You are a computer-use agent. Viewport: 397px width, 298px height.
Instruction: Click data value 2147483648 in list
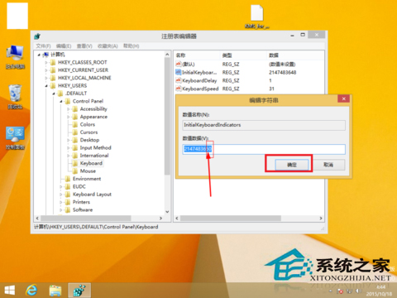283,73
